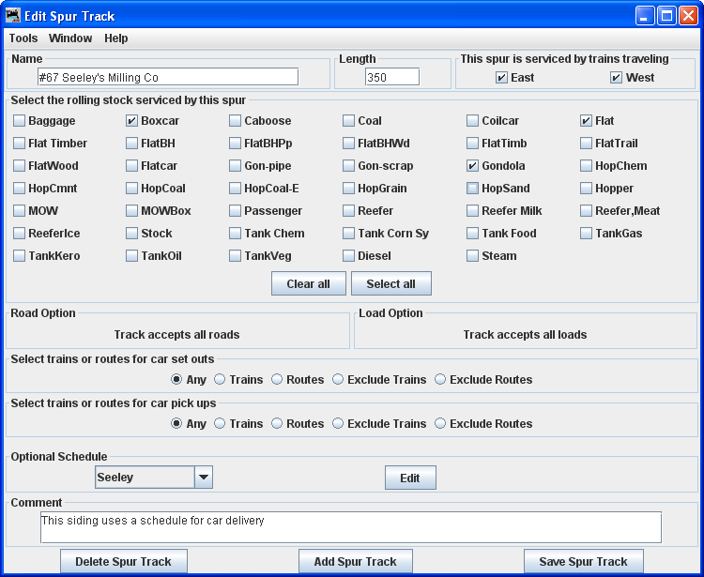704x577 pixels.
Task: Check the Tank Food checkbox
Action: (x=473, y=234)
